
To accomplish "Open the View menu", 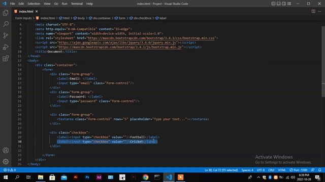I will (47, 4).
